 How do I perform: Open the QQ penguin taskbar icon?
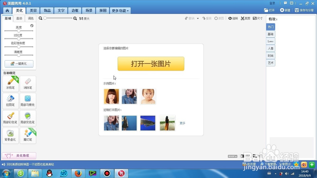(49, 173)
